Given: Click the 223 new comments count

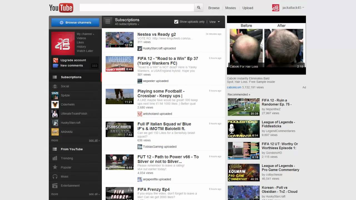Looking at the screenshot, I should pyautogui.click(x=94, y=66).
